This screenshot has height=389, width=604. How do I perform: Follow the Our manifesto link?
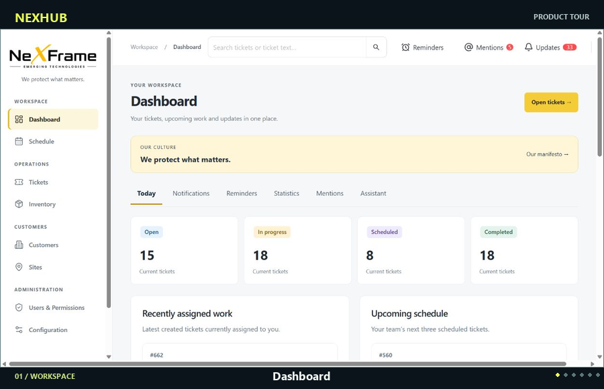[x=547, y=154]
